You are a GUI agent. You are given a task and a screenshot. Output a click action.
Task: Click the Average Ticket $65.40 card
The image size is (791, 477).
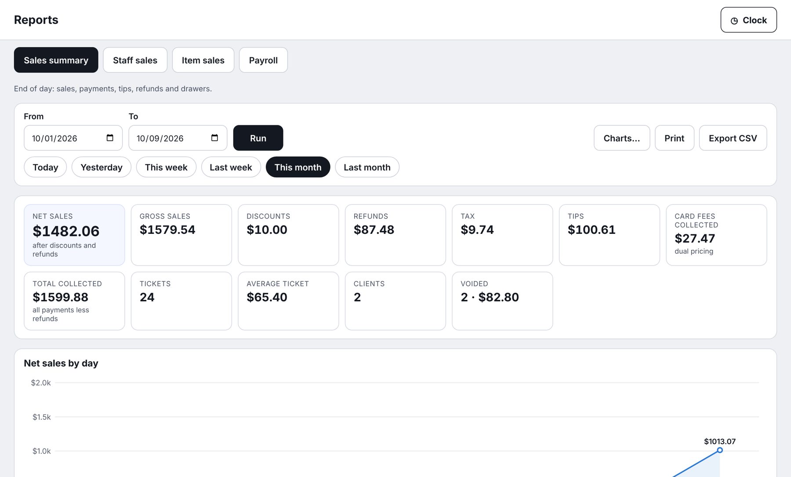pyautogui.click(x=288, y=301)
